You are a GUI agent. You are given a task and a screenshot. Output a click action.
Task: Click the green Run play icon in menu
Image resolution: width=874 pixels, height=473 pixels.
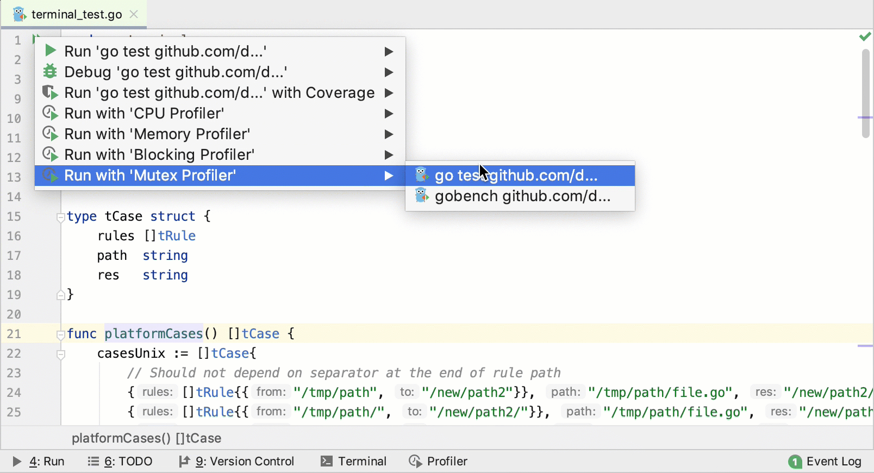(x=51, y=51)
